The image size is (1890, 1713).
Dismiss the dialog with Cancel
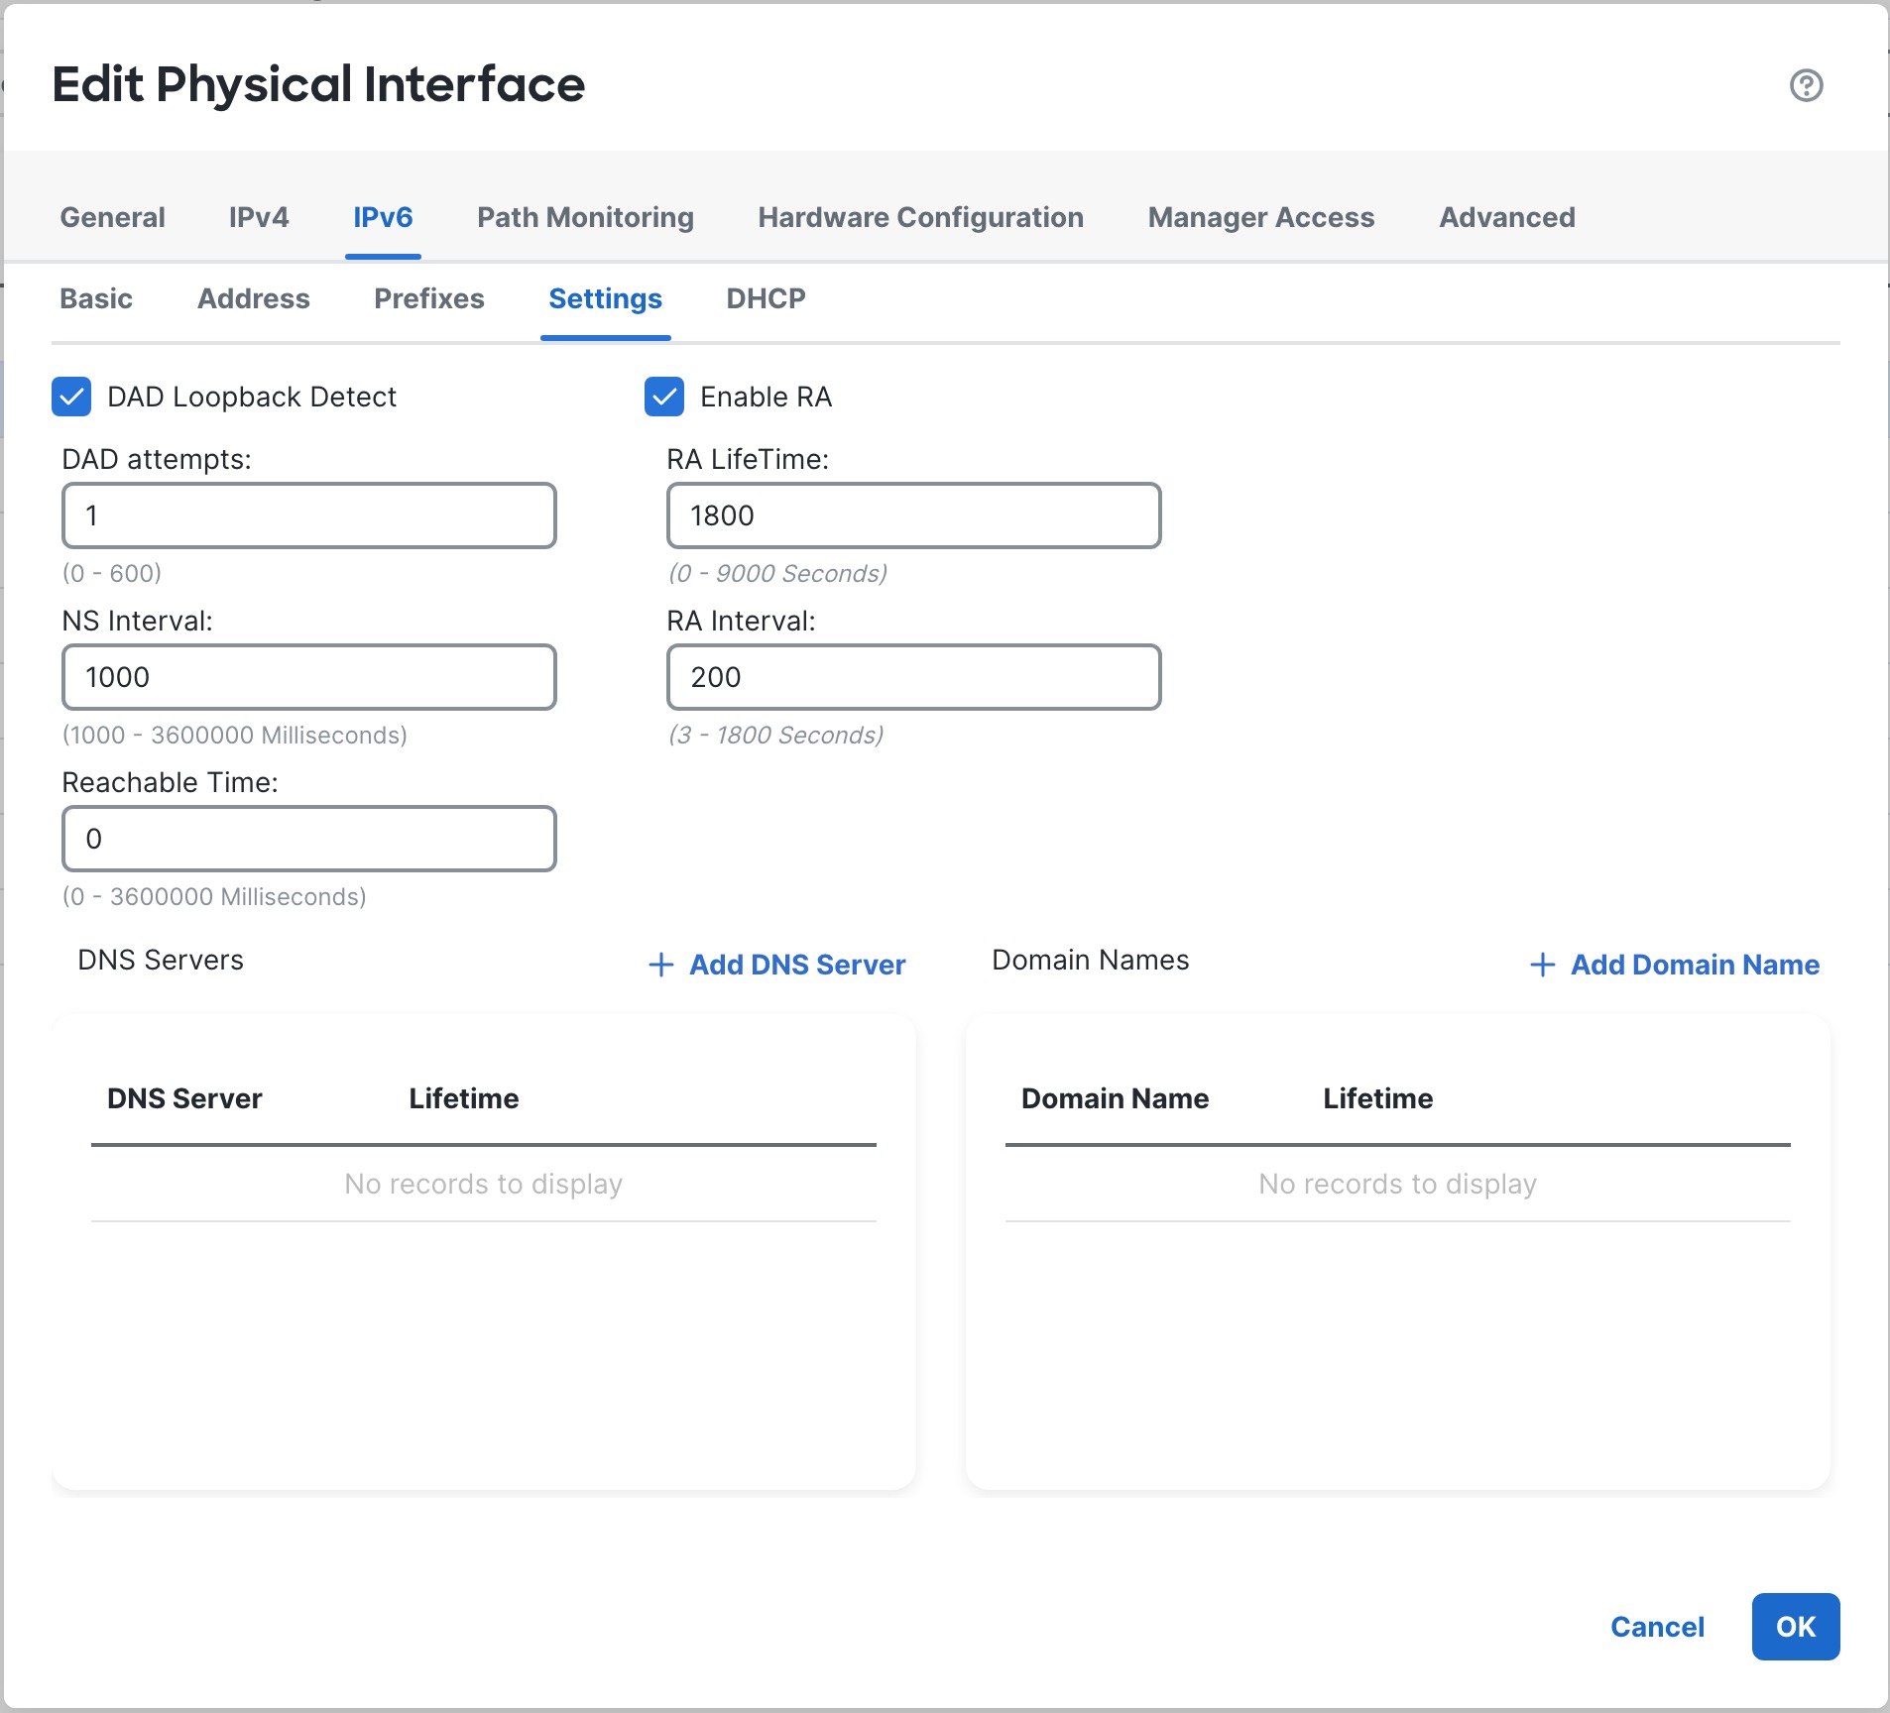coord(1656,1626)
